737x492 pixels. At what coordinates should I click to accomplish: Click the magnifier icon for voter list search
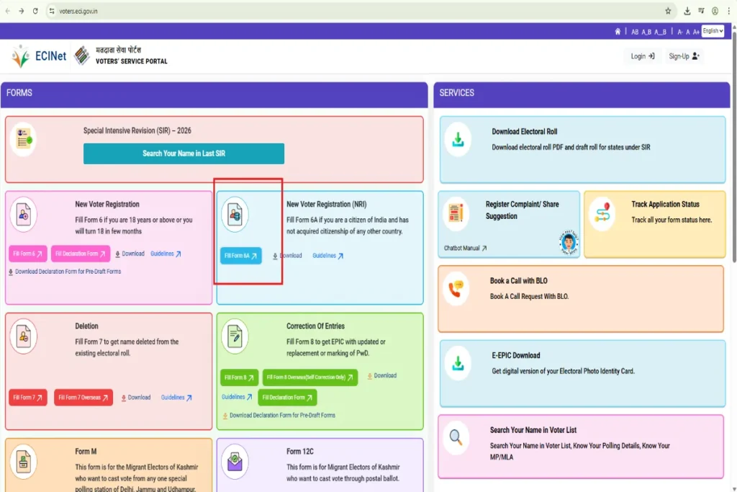coord(456,437)
